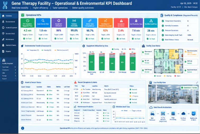Click the Sensors & BLE signal icon
This screenshot has height=134, width=200.
point(3,33)
